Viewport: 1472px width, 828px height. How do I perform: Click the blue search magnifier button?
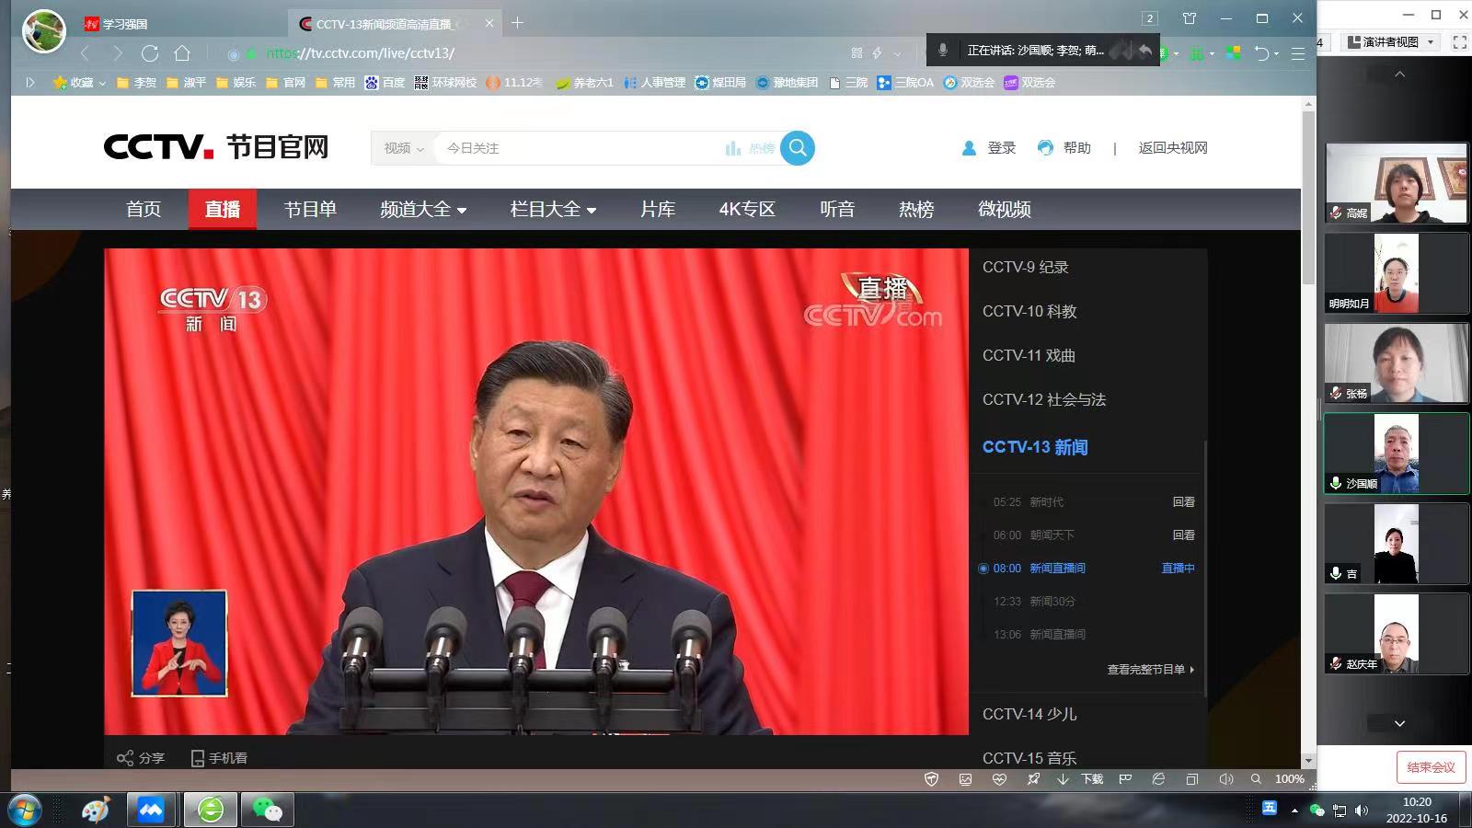click(798, 147)
